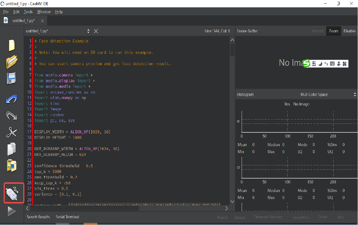
Task: Click the Drive: status bar entry
Action: [x=323, y=217]
